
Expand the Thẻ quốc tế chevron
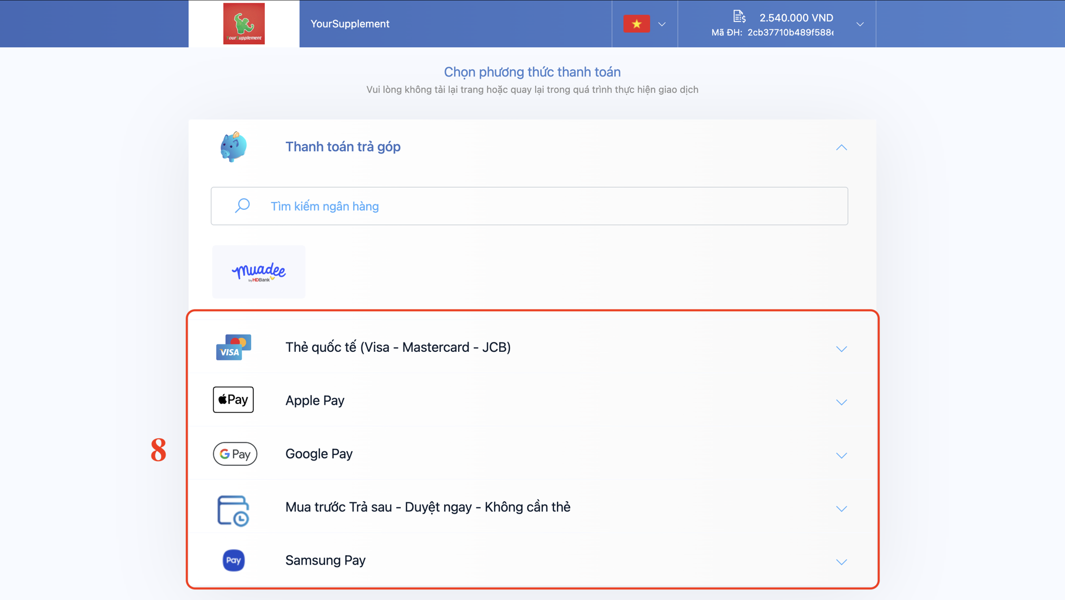841,349
